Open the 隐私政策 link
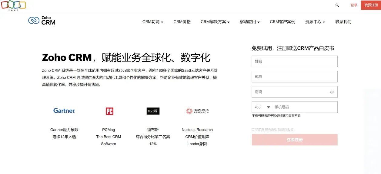 (287, 130)
